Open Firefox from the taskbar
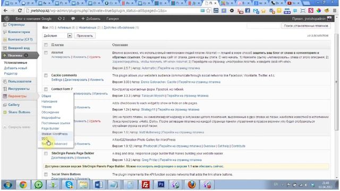The image size is (340, 191). click(192, 185)
